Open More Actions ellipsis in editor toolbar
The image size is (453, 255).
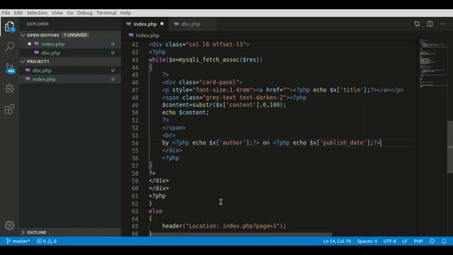pyautogui.click(x=442, y=24)
